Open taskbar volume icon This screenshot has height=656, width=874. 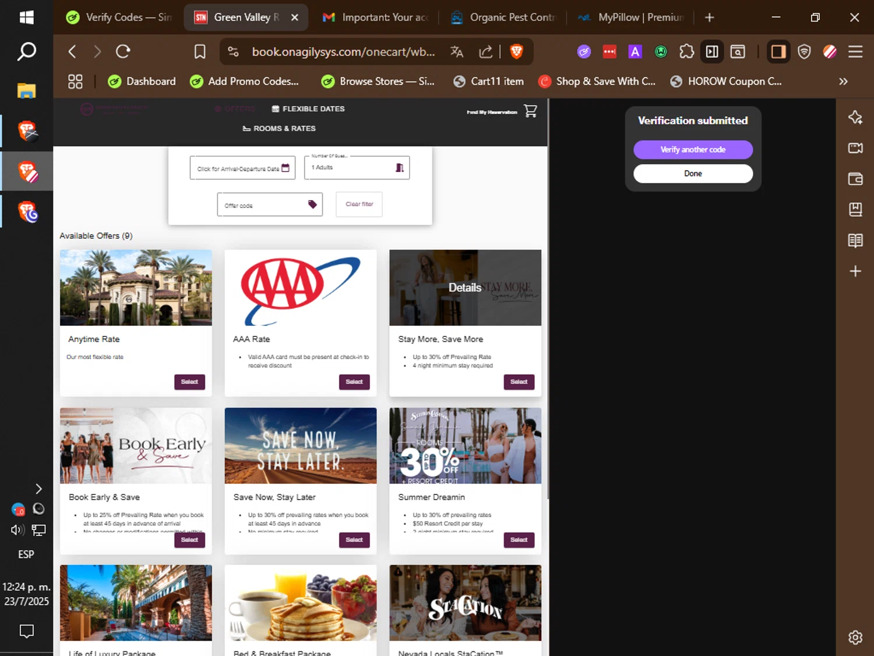(17, 530)
